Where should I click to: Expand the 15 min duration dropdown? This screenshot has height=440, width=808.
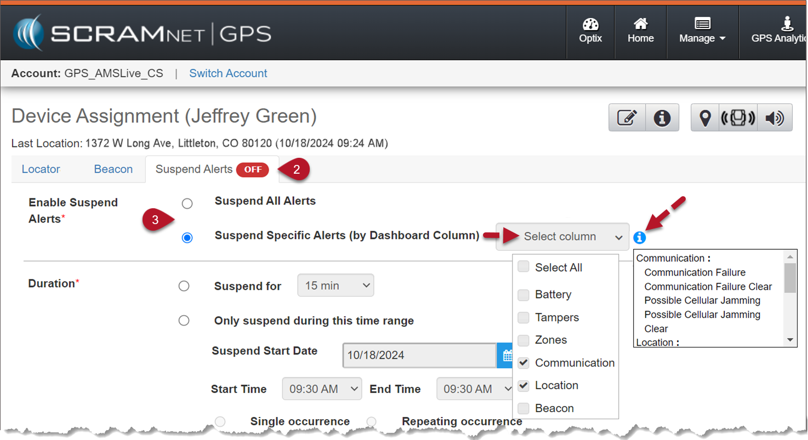pos(335,285)
